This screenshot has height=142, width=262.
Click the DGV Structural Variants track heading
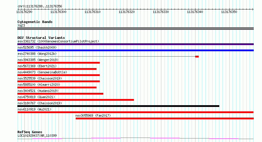tap(41, 38)
